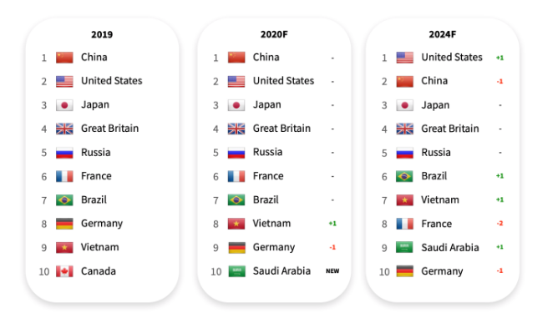Image resolution: width=558 pixels, height=318 pixels.
Task: Click the NEW badge beside Saudi Arabia
Action: (332, 271)
